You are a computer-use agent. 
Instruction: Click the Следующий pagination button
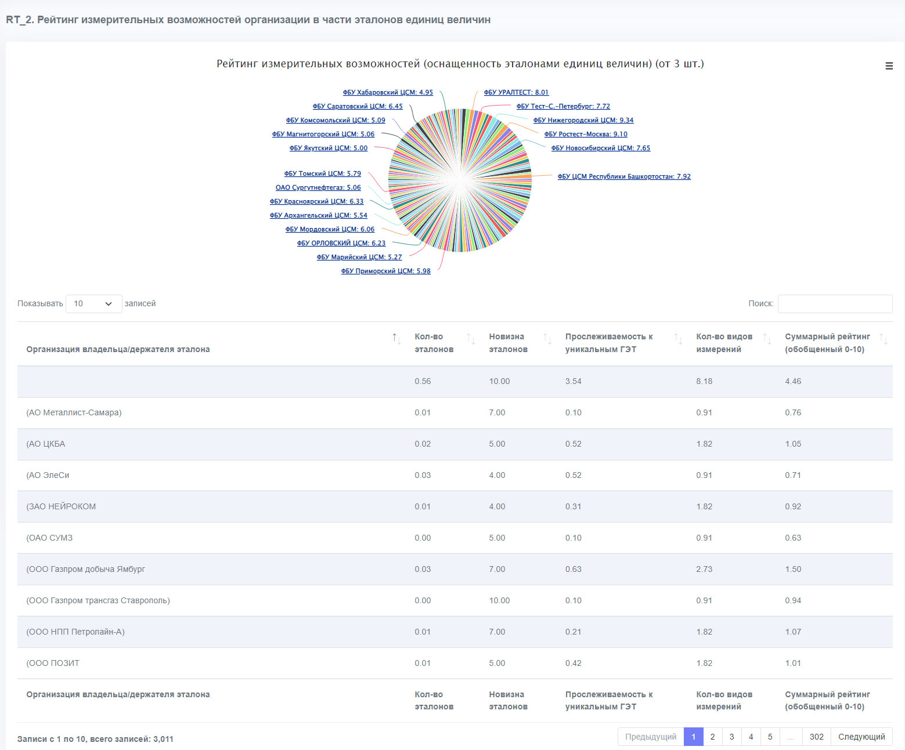tap(861, 737)
